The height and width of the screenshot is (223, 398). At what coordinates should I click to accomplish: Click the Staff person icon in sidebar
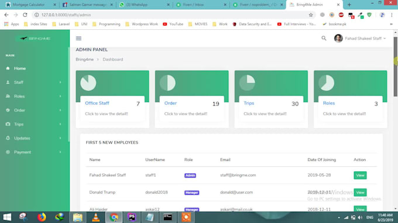(x=8, y=82)
